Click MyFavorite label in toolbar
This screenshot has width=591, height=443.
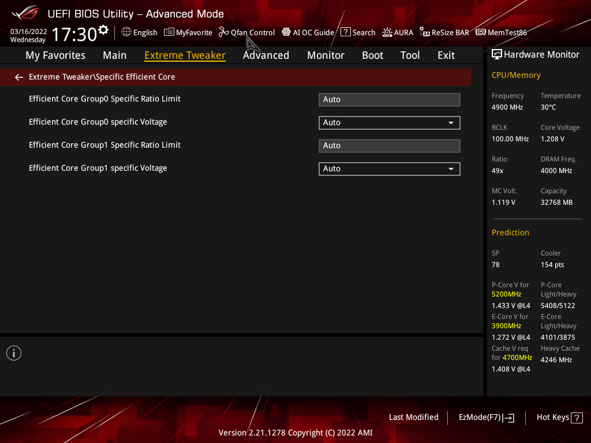point(194,32)
